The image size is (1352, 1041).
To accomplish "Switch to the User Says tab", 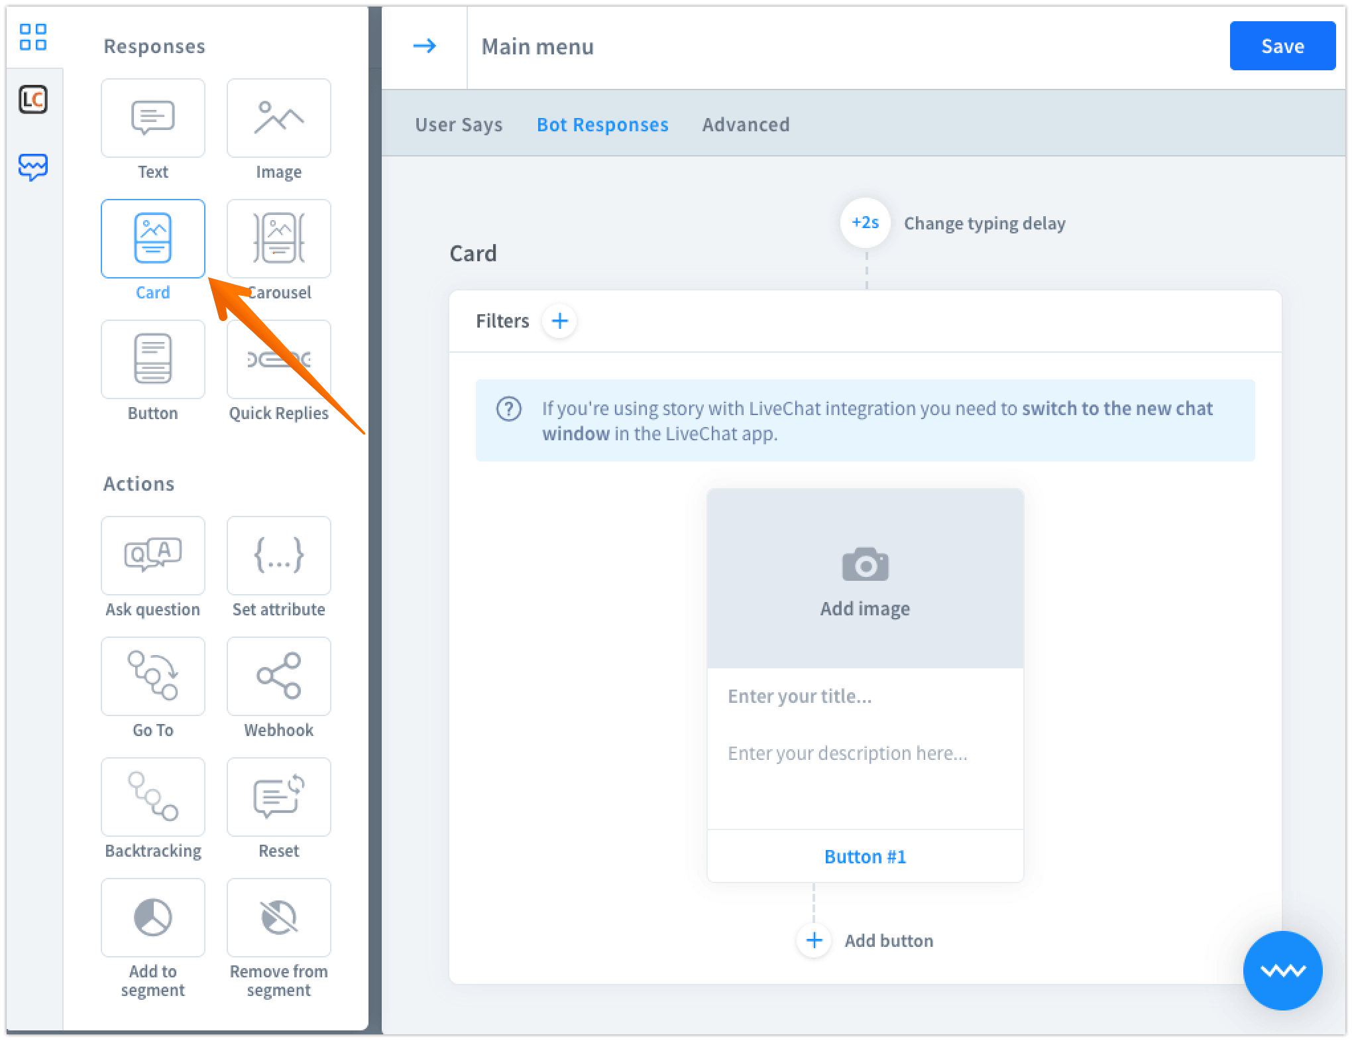I will pos(459,125).
